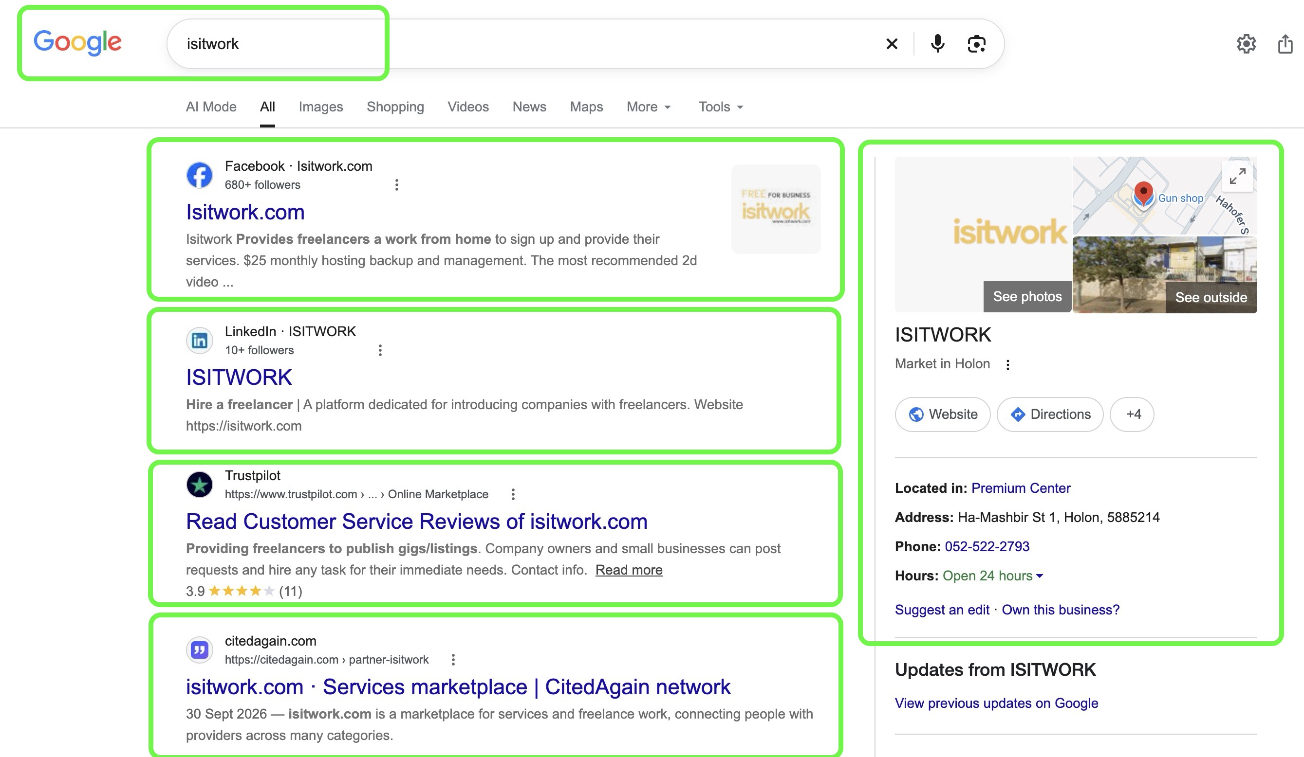Switch to the Images tab
The width and height of the screenshot is (1304, 757).
pyautogui.click(x=321, y=107)
